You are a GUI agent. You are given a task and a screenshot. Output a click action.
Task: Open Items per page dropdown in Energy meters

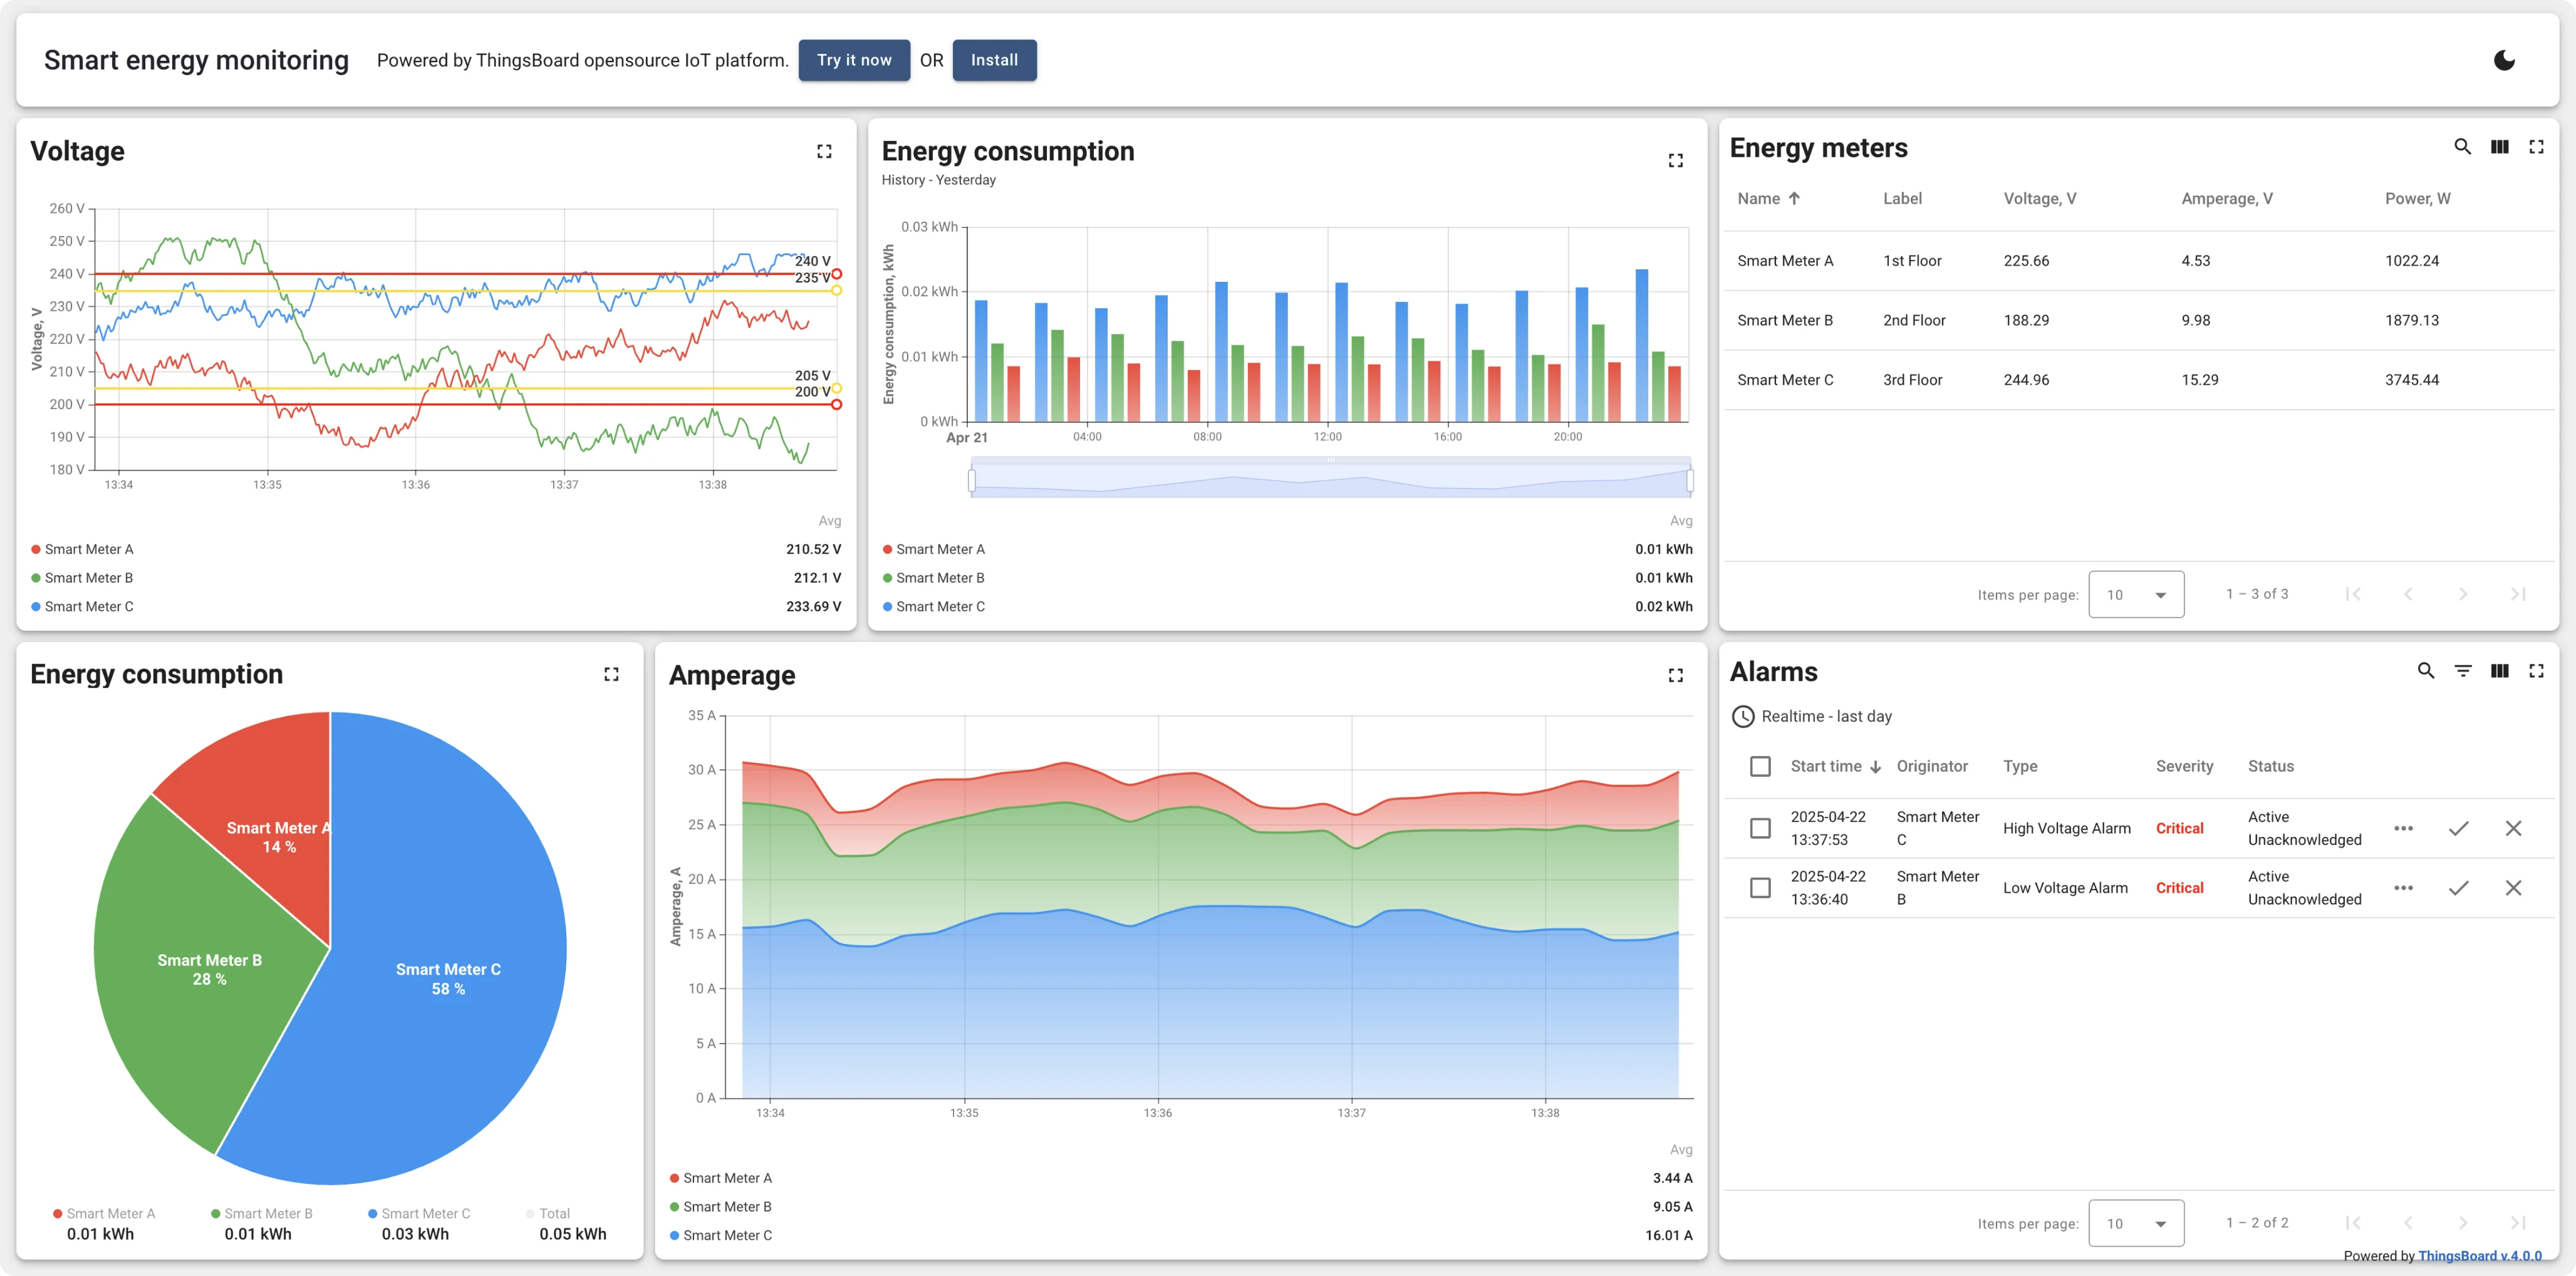click(2137, 594)
